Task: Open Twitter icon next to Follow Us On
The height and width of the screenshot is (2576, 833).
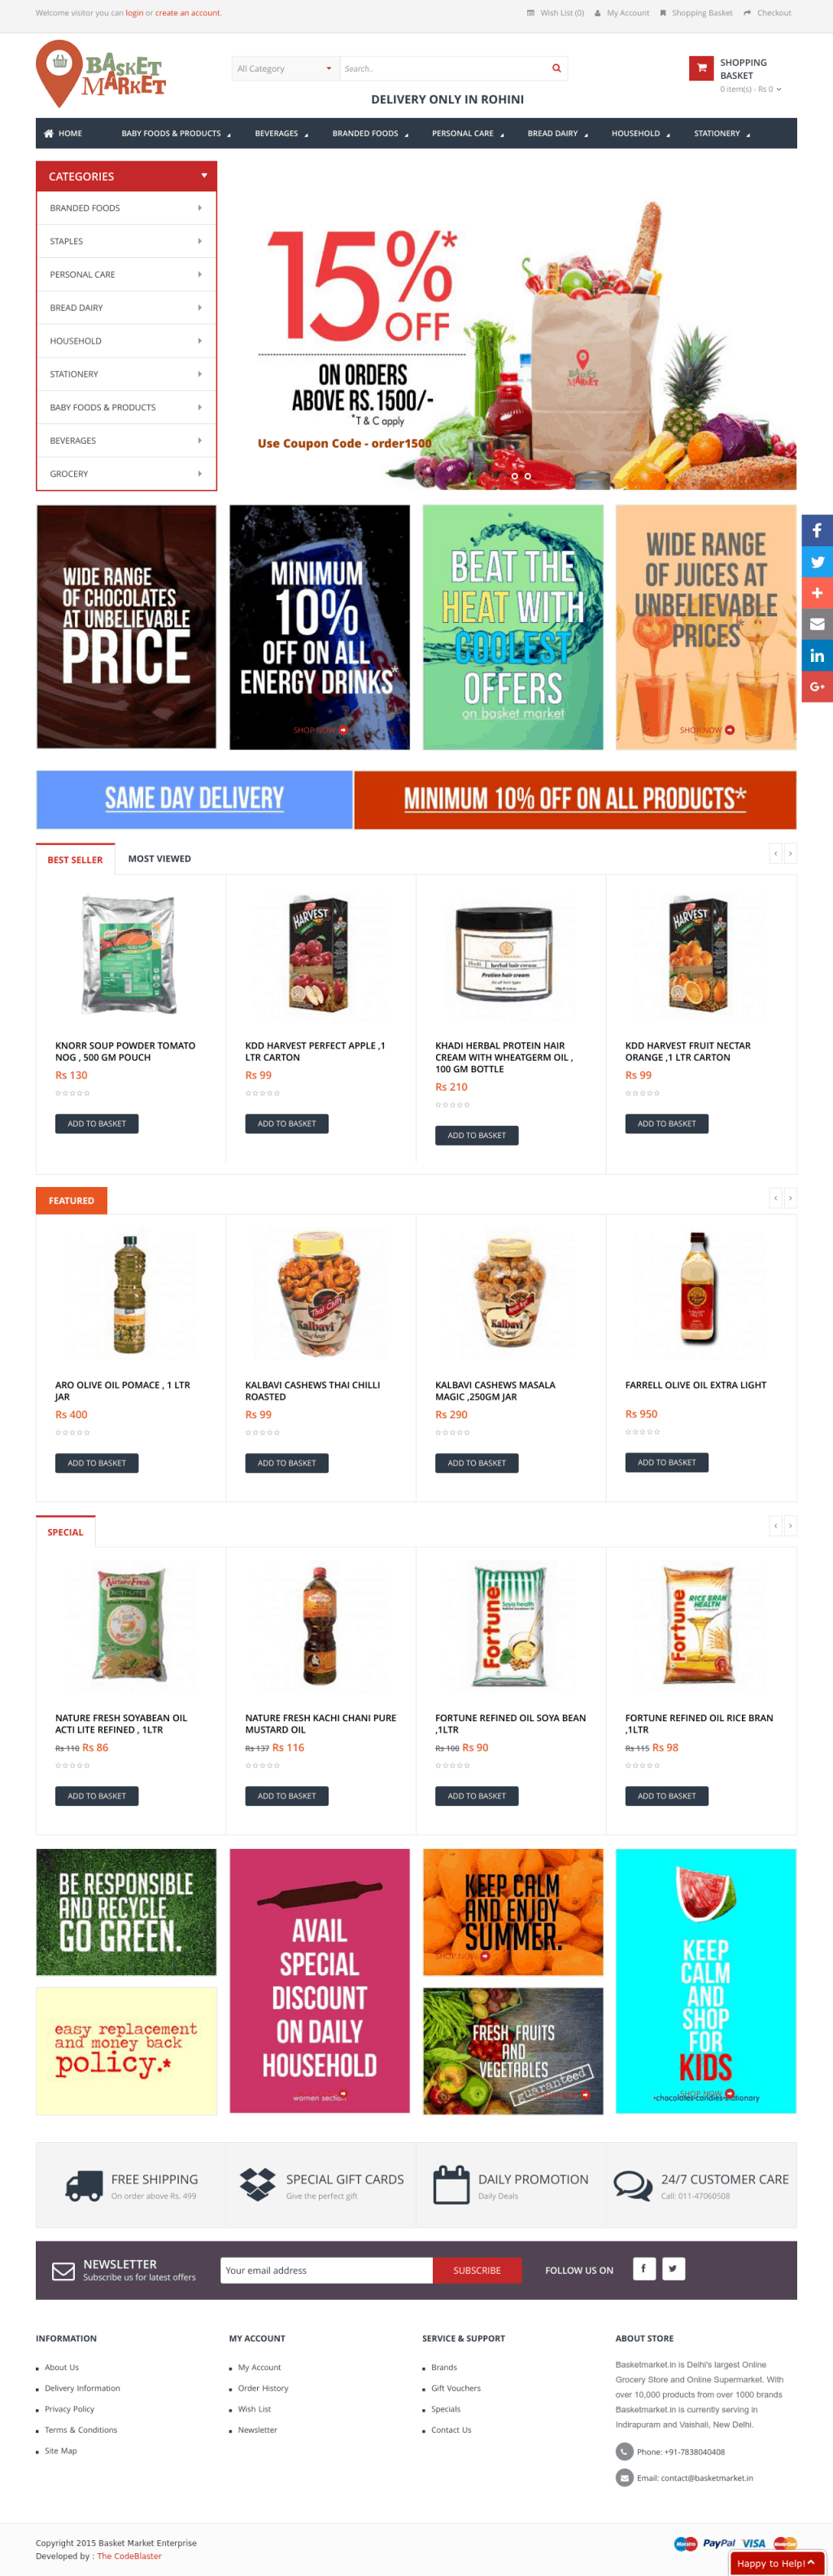Action: [674, 2268]
